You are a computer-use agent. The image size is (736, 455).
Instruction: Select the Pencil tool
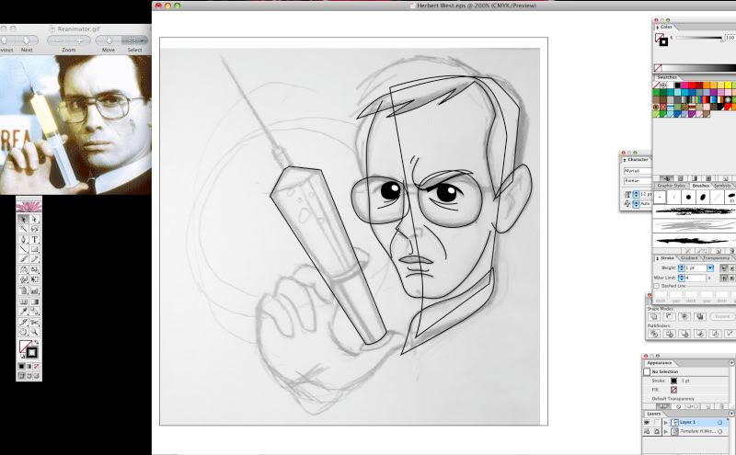34,258
